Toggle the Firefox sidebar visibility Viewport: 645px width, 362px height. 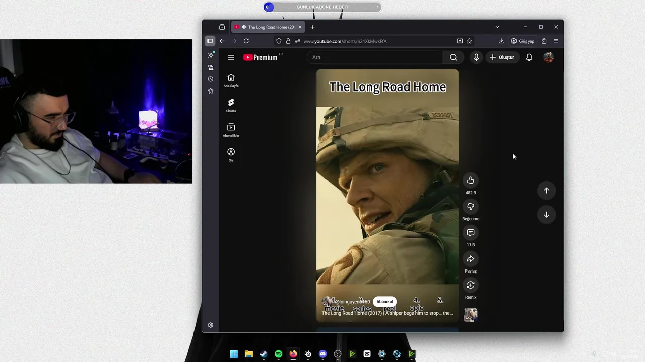click(210, 41)
